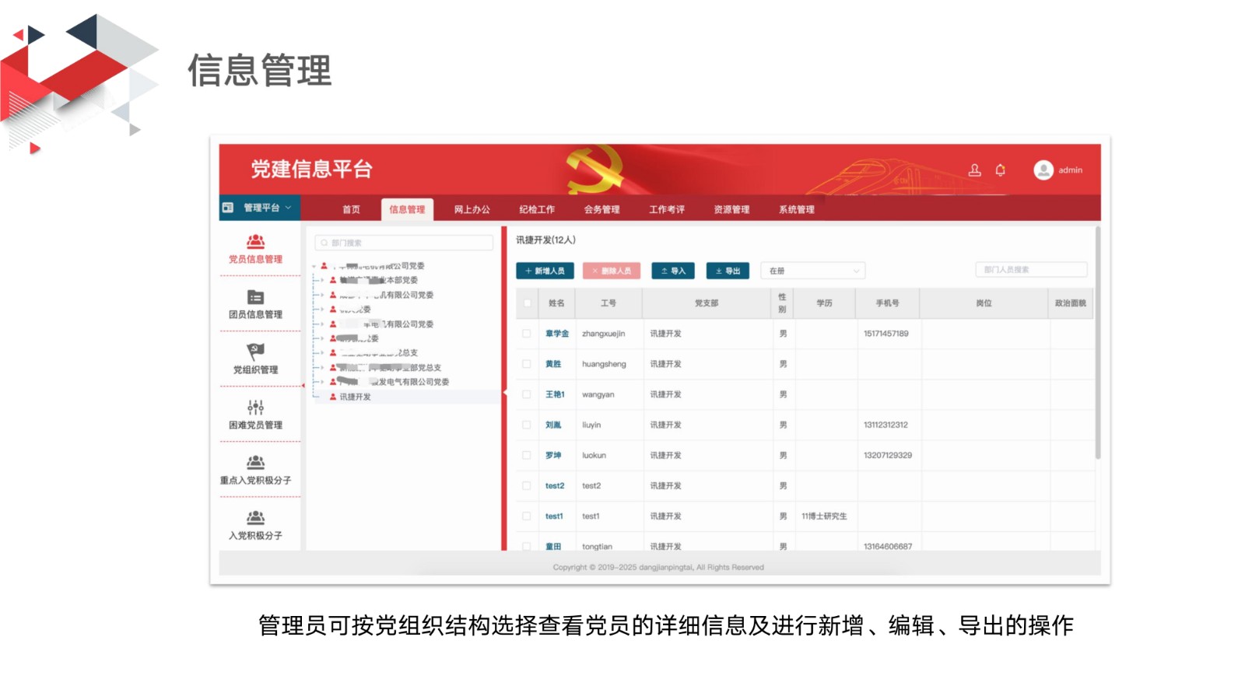This screenshot has width=1245, height=700.
Task: Go to the 会务管理 tab
Action: pyautogui.click(x=602, y=209)
